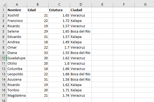The height and width of the screenshot is (102, 154).
Task: Select the cell containing Xochitl
Action: point(17,15)
